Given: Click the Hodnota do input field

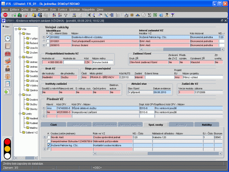Looking at the screenshot, I should pos(74,62).
